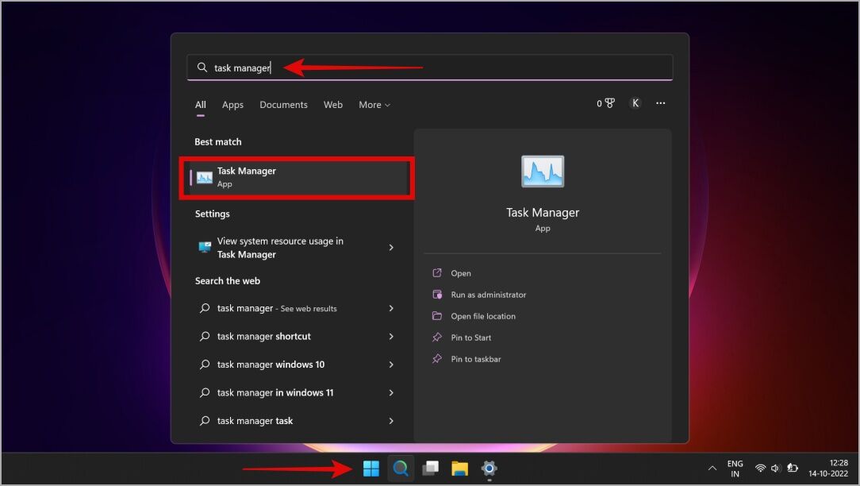Click Pin to taskbar

475,359
